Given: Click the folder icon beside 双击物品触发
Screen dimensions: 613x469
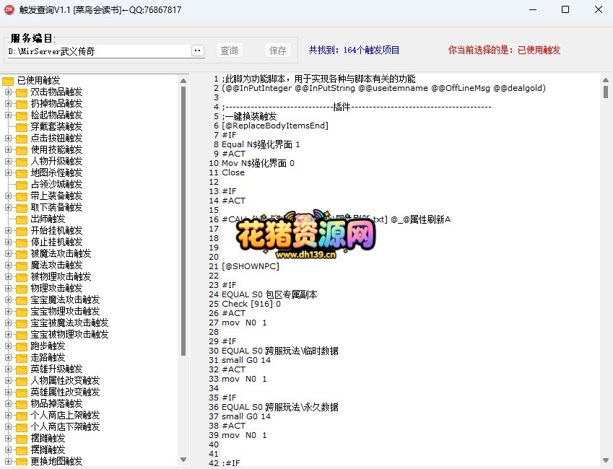Looking at the screenshot, I should tap(22, 92).
